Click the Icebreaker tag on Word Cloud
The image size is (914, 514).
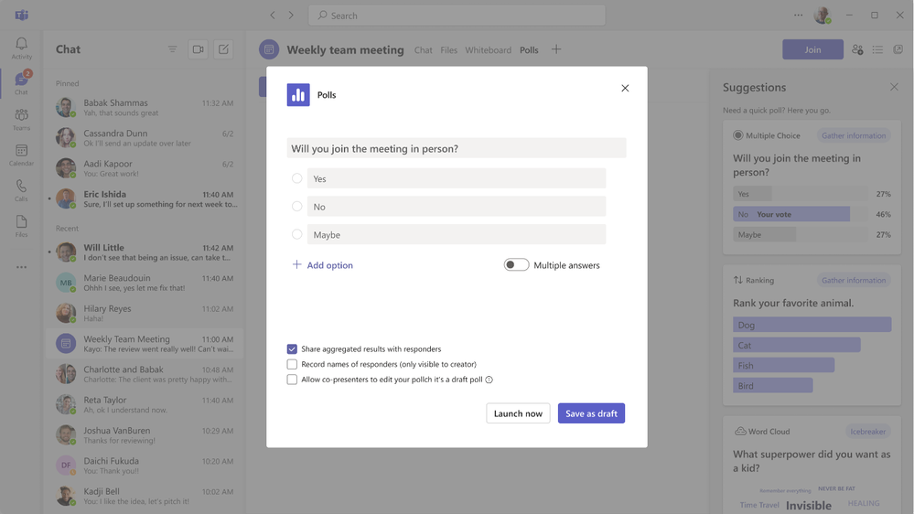pos(867,432)
